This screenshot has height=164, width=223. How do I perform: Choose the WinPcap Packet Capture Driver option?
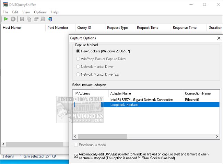click(78, 59)
